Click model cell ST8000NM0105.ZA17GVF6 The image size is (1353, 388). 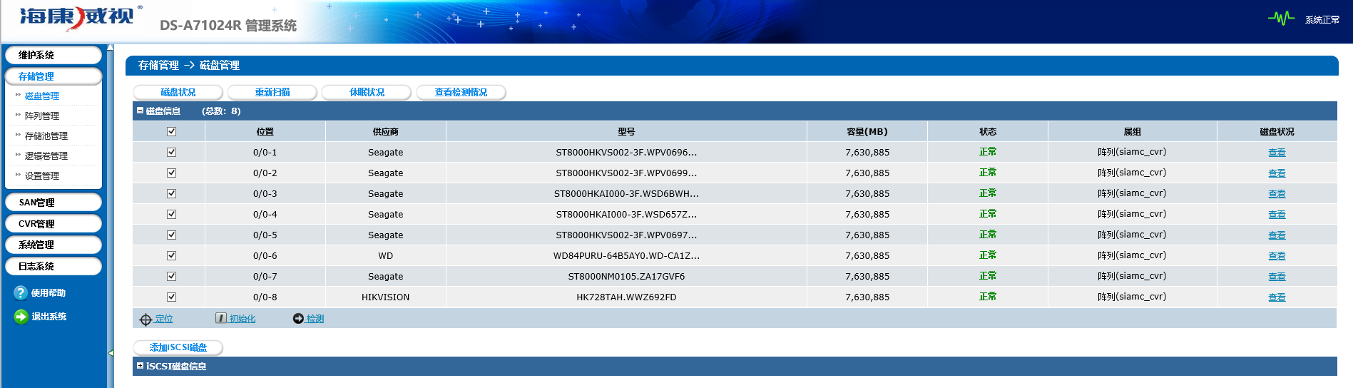(626, 276)
